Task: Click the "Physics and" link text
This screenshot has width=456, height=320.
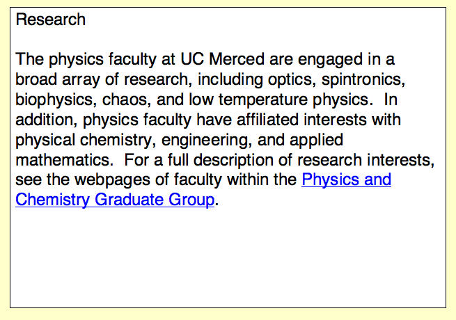Action: coord(346,180)
